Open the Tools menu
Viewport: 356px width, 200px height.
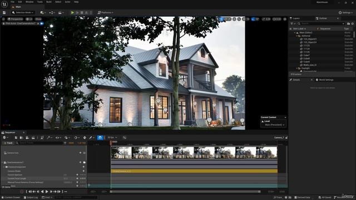point(40,2)
